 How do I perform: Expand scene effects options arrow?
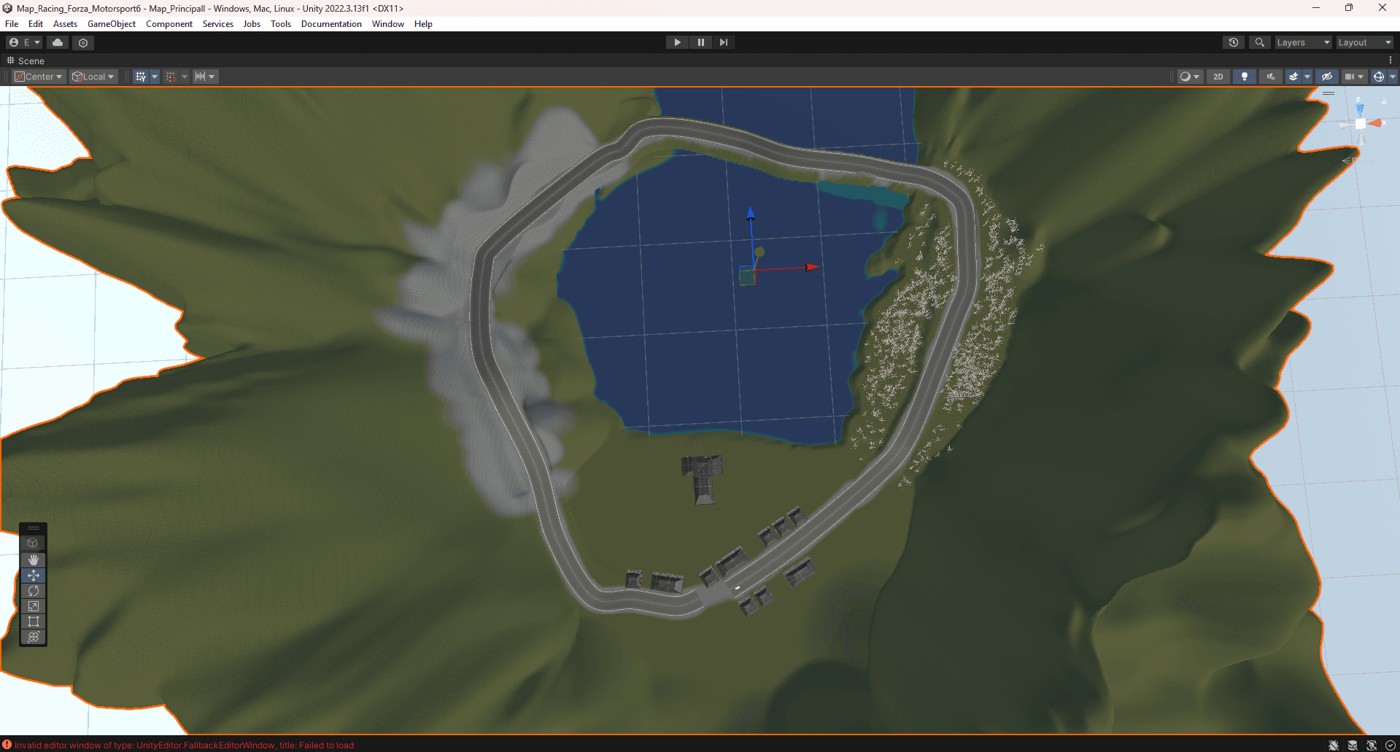point(1307,77)
